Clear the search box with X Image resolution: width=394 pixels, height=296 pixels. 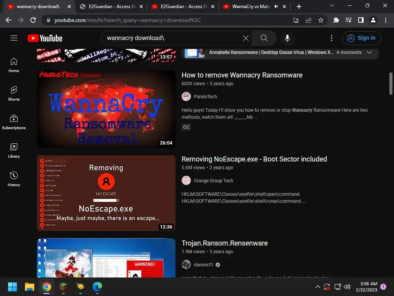[246, 38]
